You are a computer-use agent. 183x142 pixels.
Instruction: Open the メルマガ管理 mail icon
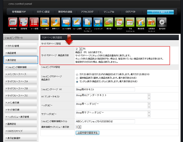click(66, 22)
